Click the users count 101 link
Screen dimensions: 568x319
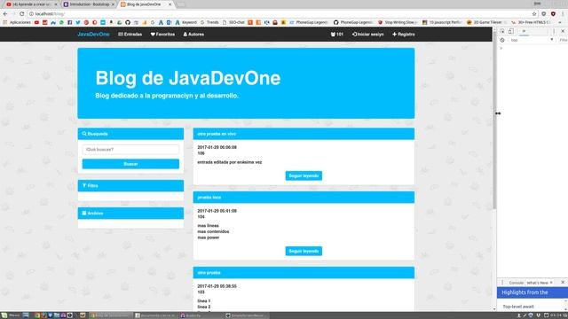(x=337, y=35)
